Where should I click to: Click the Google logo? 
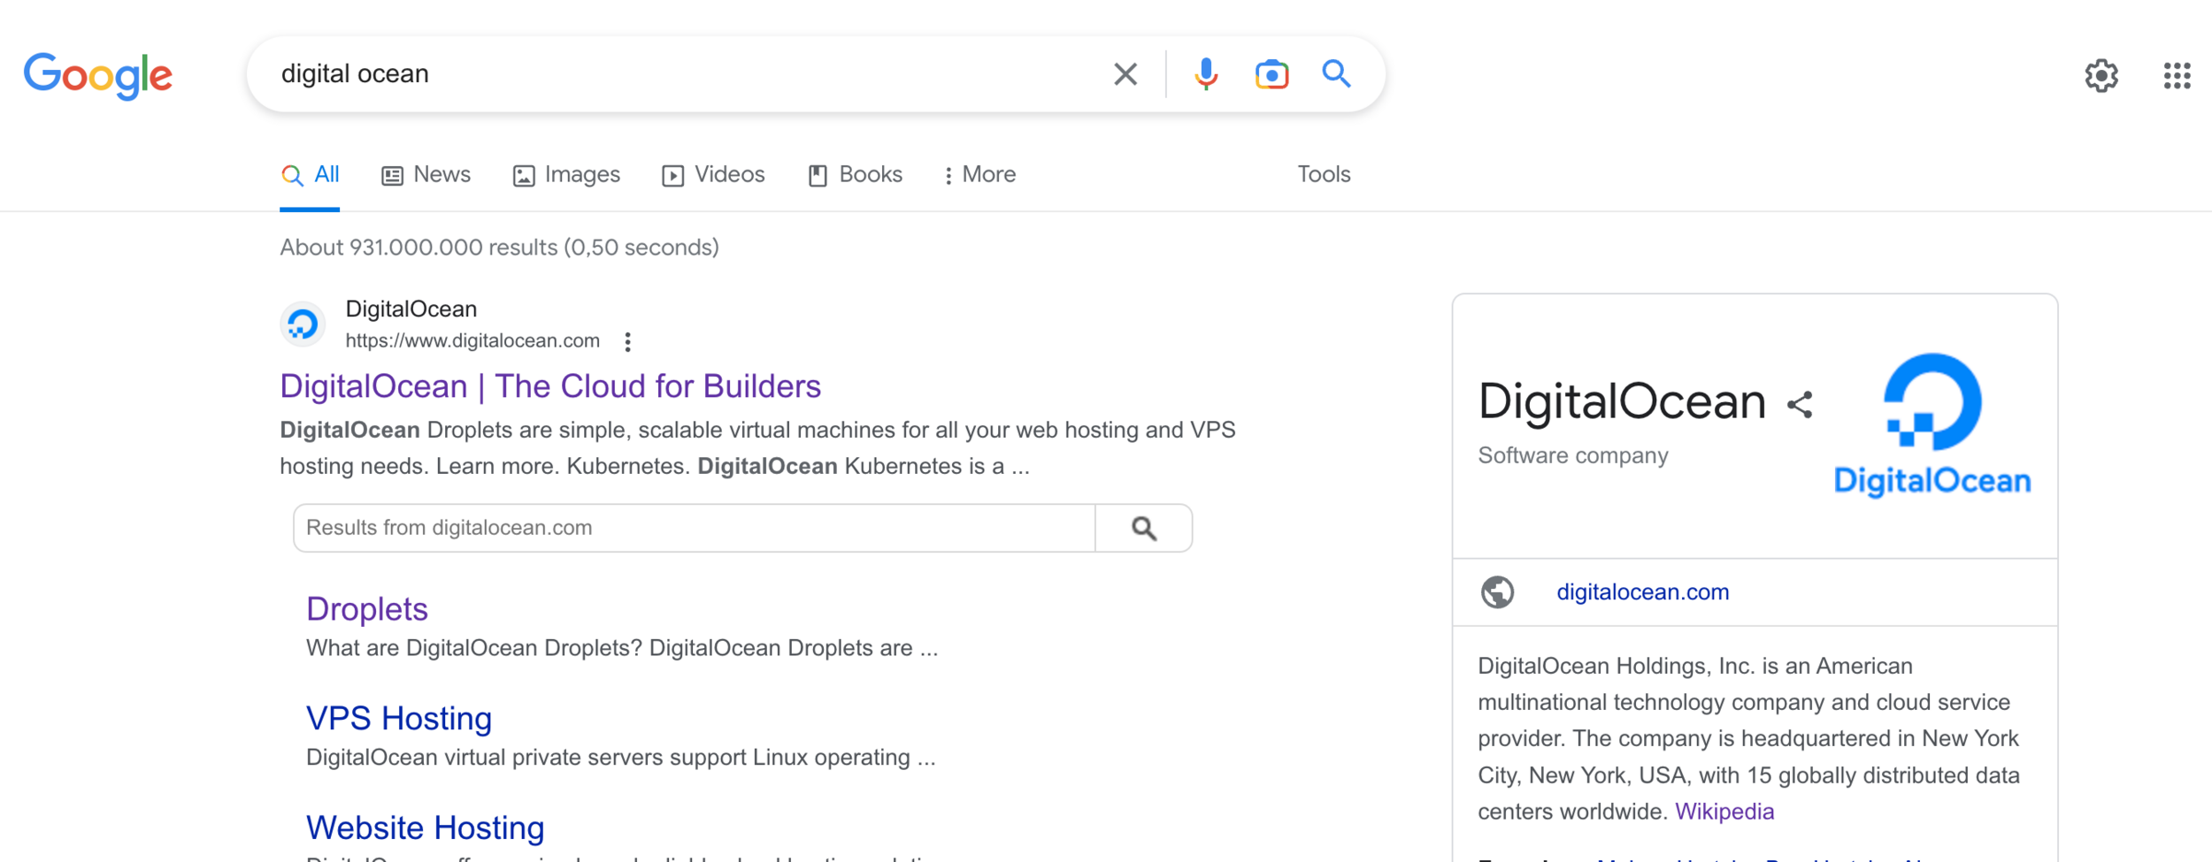coord(98,74)
